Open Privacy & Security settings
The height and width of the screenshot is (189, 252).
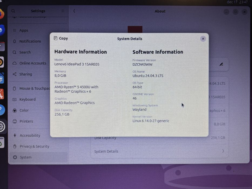tap(39, 146)
